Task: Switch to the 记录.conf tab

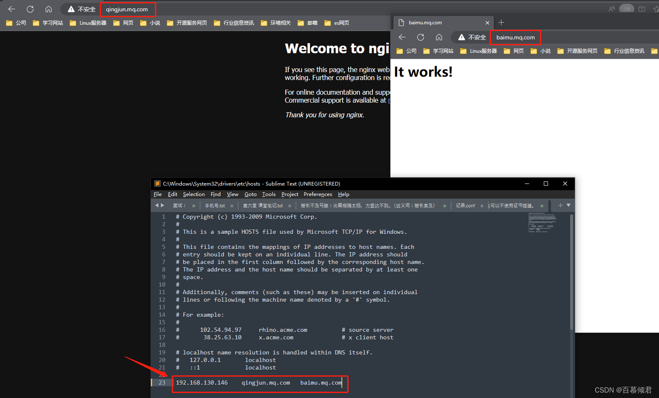Action: pos(465,206)
